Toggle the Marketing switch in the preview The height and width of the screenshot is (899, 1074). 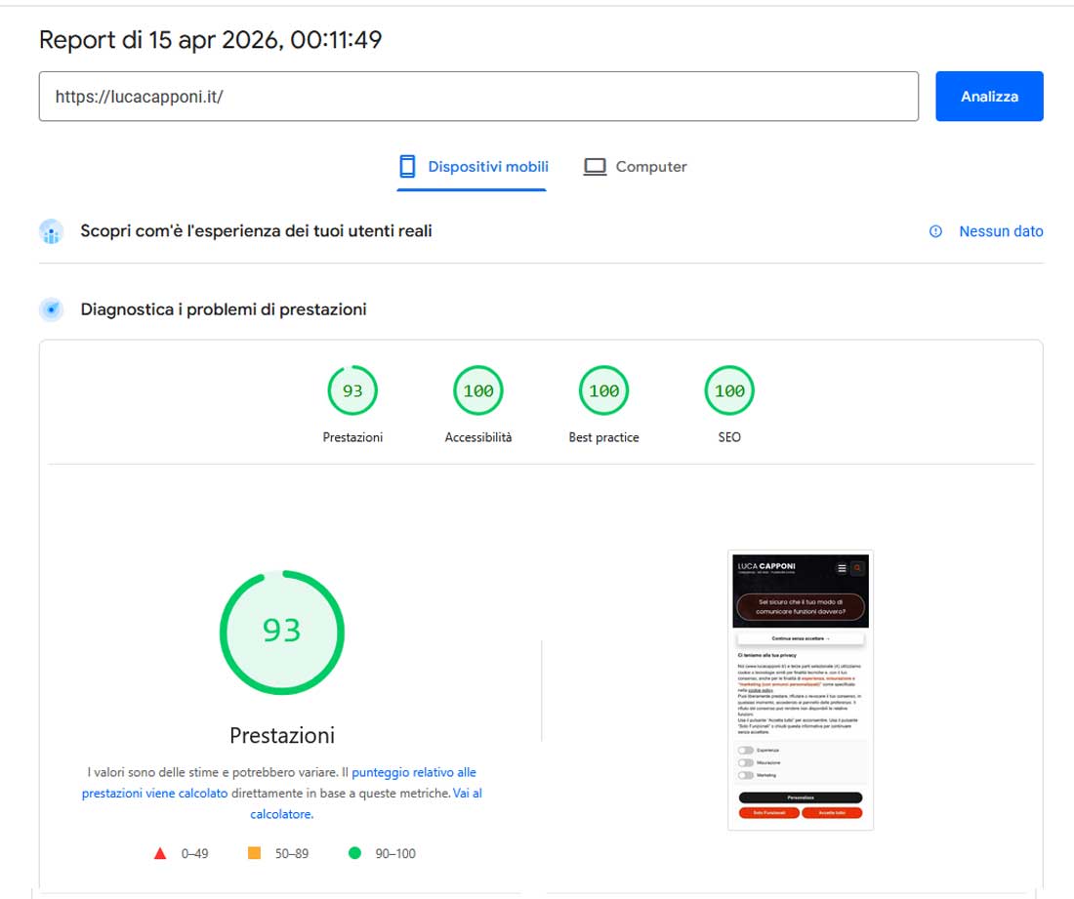tap(746, 775)
